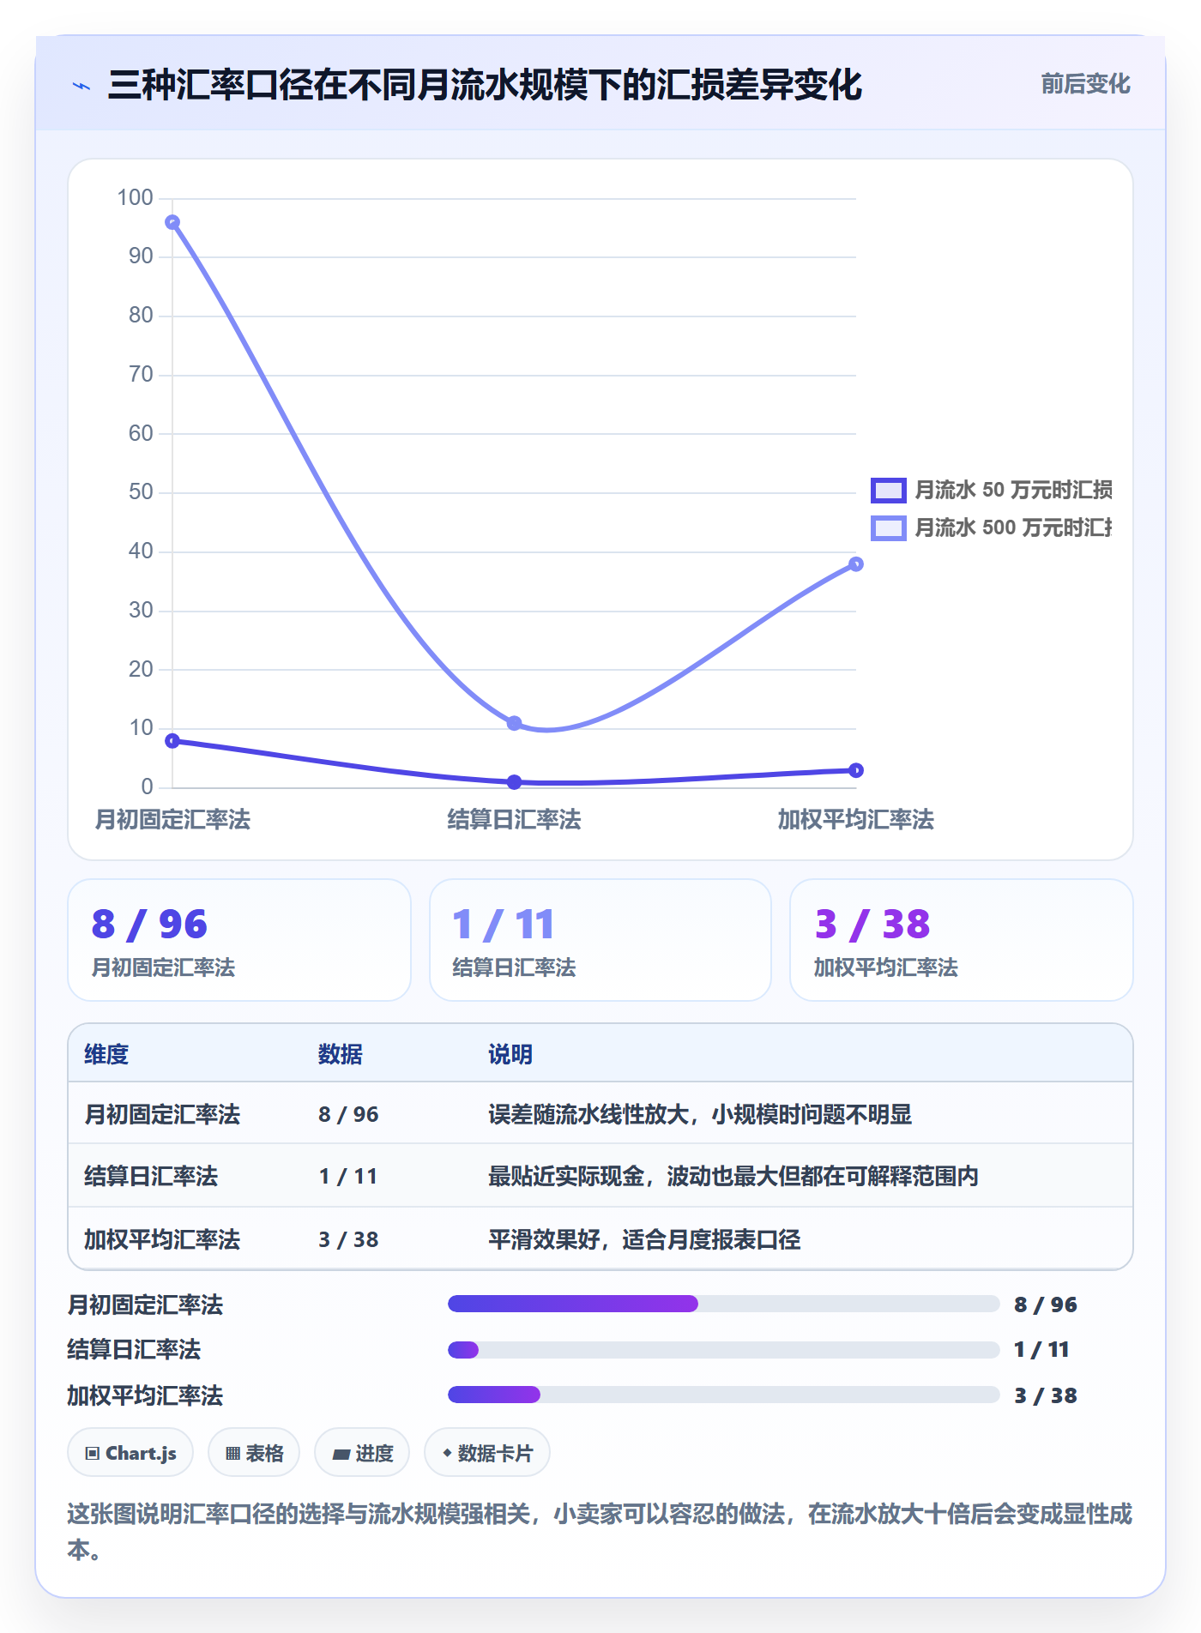Viewport: 1201px width, 1633px height.
Task: Click the 说明 column header
Action: (x=510, y=1054)
